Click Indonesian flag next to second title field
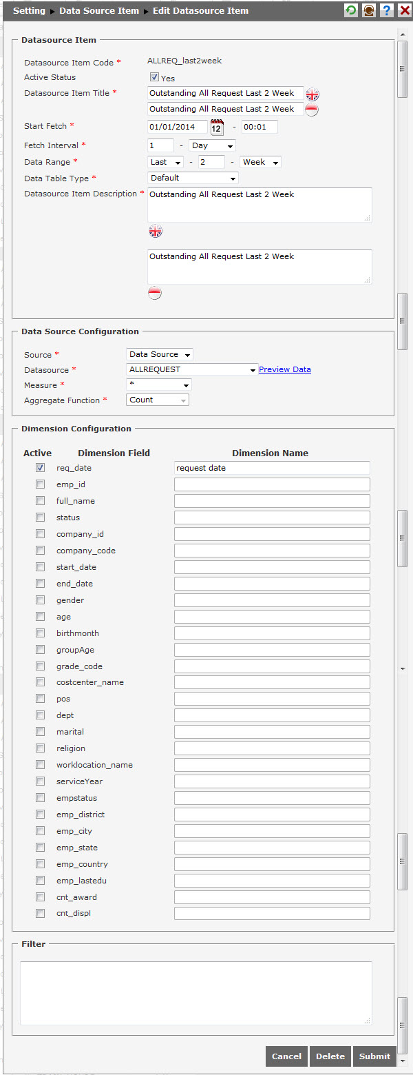Viewport: 413px width, 1075px height. click(x=312, y=110)
